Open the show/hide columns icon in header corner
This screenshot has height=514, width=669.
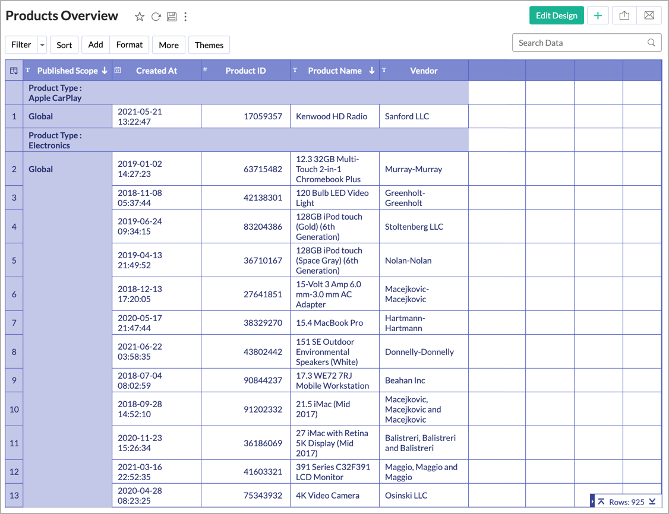(x=14, y=71)
